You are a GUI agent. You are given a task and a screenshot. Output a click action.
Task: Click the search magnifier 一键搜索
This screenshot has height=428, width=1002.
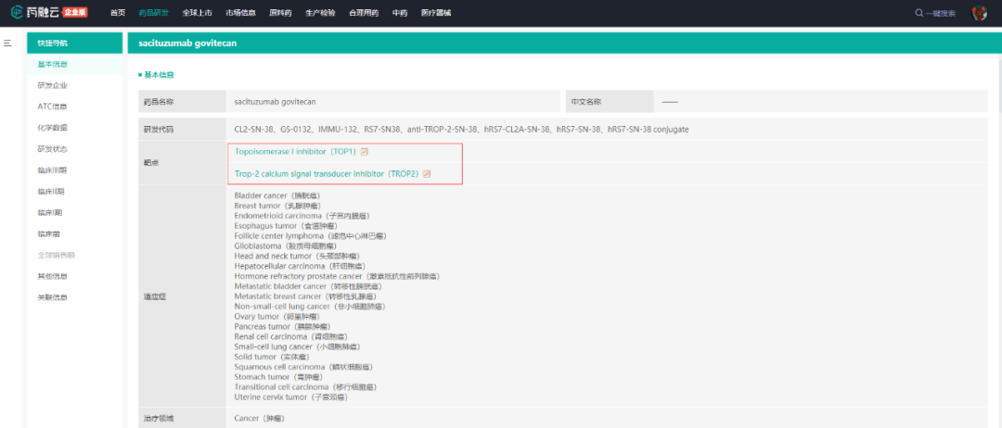(935, 13)
